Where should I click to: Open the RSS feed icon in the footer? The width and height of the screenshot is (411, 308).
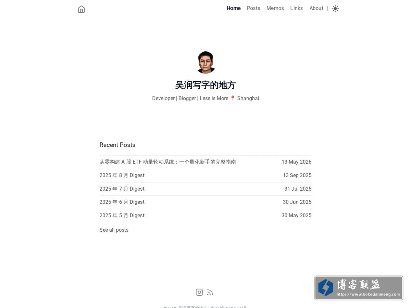[x=210, y=292]
